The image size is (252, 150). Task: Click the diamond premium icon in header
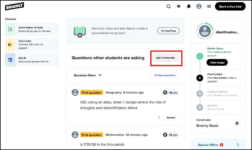(178, 6)
